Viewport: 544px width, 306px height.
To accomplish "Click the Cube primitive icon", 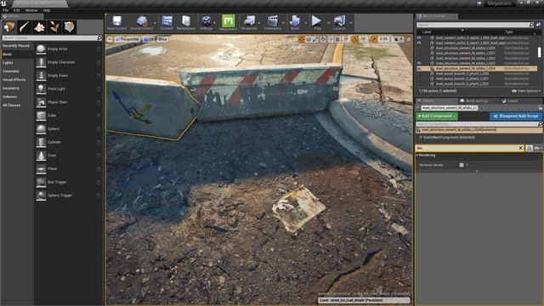I will pos(41,116).
